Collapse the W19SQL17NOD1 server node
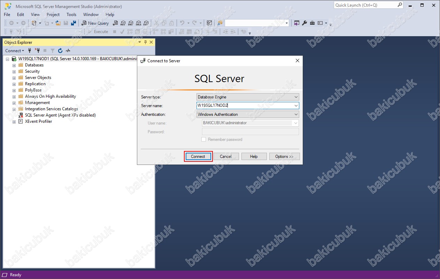This screenshot has width=440, height=279. [x=7, y=59]
